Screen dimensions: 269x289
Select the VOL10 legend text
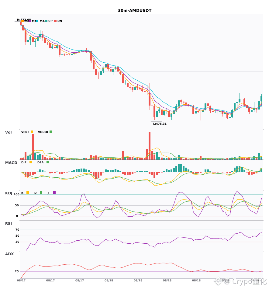coord(43,132)
